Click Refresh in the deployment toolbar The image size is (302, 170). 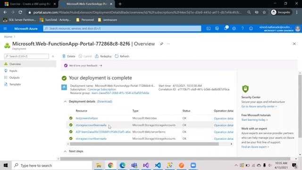pos(122,56)
